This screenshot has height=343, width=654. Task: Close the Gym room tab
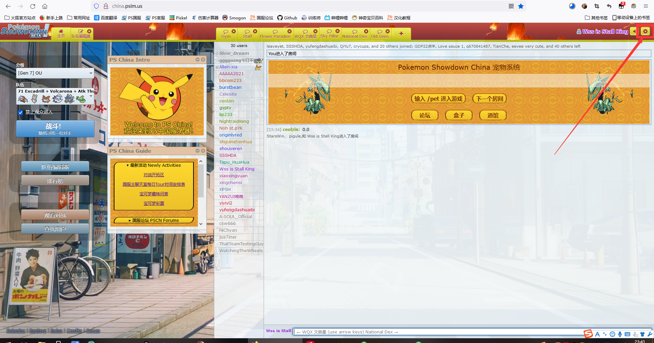[234, 31]
